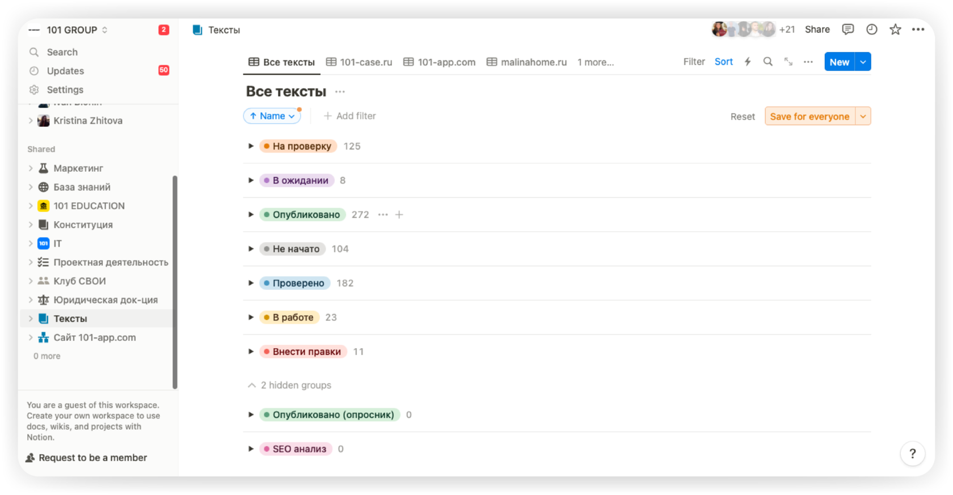Expand Save for everyone options arrow
The image size is (953, 495).
coord(863,116)
